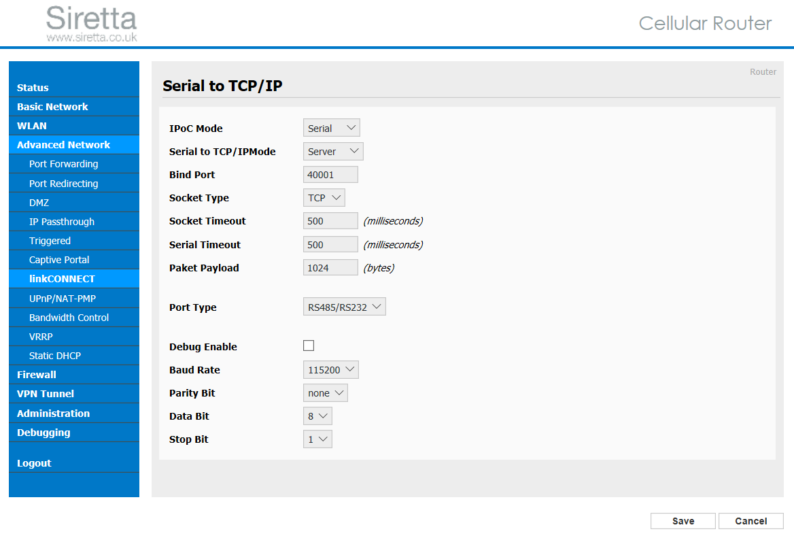Open the IP Passthrough page

point(74,222)
